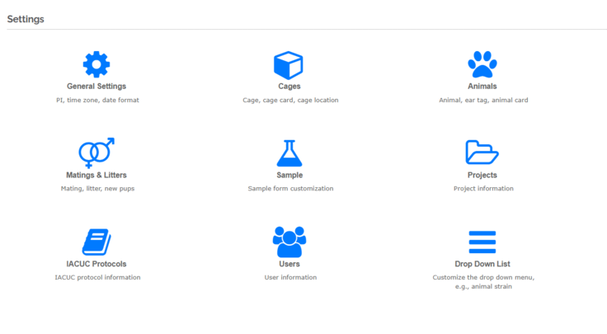607x334 pixels.
Task: Go to the Animals label link
Action: click(482, 86)
